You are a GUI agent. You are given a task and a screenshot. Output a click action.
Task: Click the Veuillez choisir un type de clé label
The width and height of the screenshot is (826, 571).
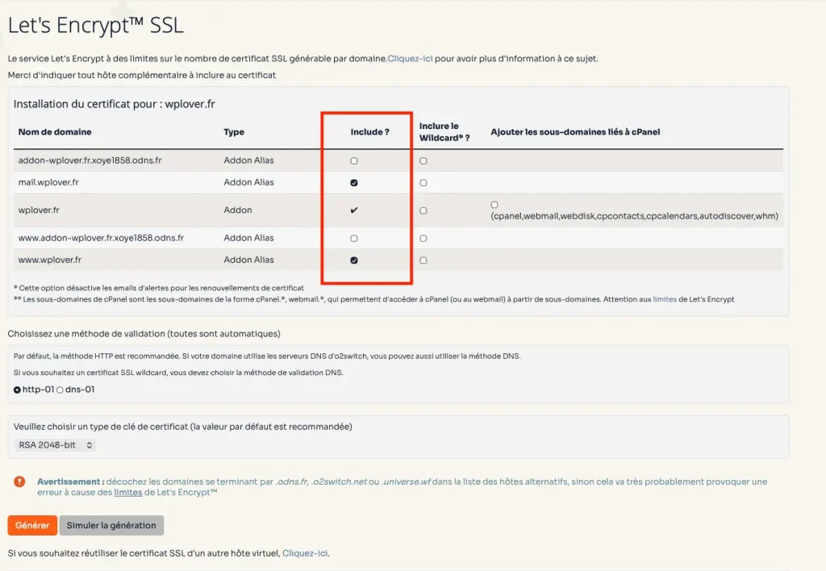(x=183, y=427)
